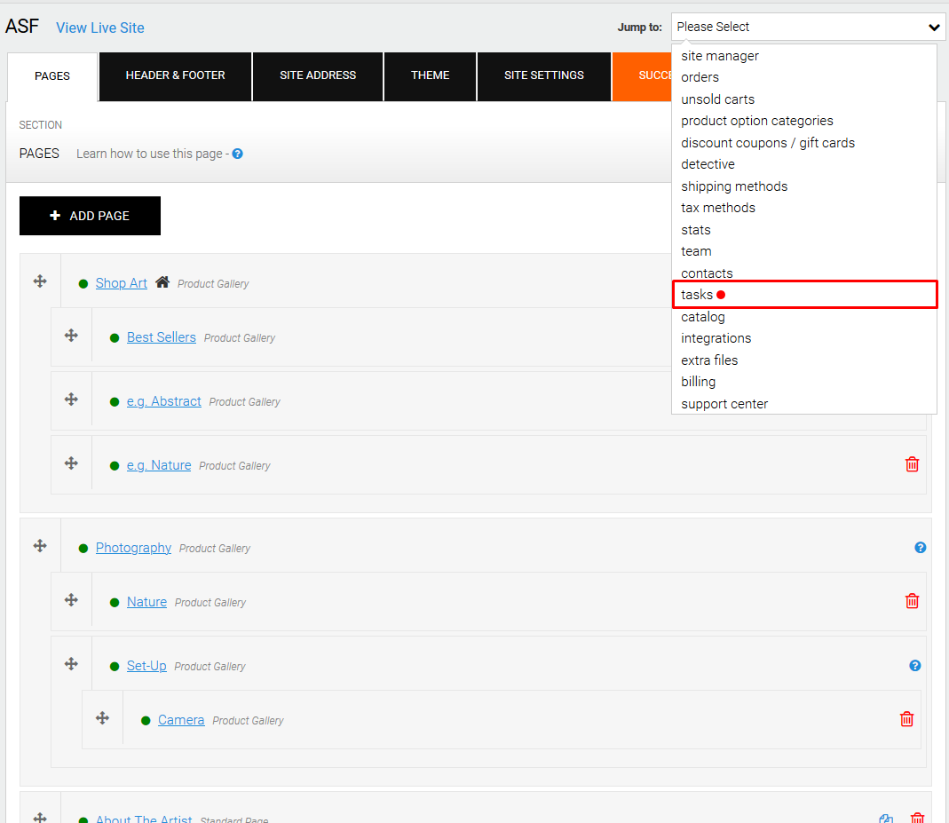This screenshot has width=949, height=823.
Task: Click the help icon in Photography row
Action: tap(921, 548)
